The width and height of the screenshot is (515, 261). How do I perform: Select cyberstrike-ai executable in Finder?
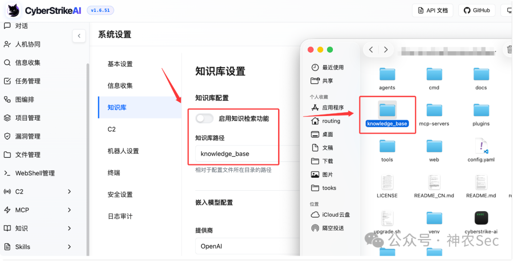(x=481, y=218)
